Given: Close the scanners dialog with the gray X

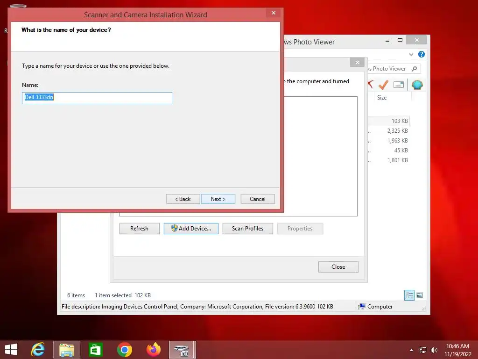Looking at the screenshot, I should click(x=357, y=62).
